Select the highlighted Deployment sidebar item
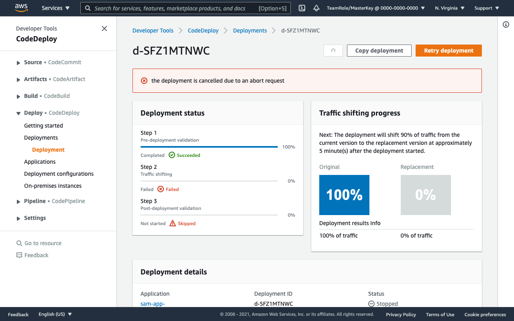The width and height of the screenshot is (514, 321). [48, 150]
